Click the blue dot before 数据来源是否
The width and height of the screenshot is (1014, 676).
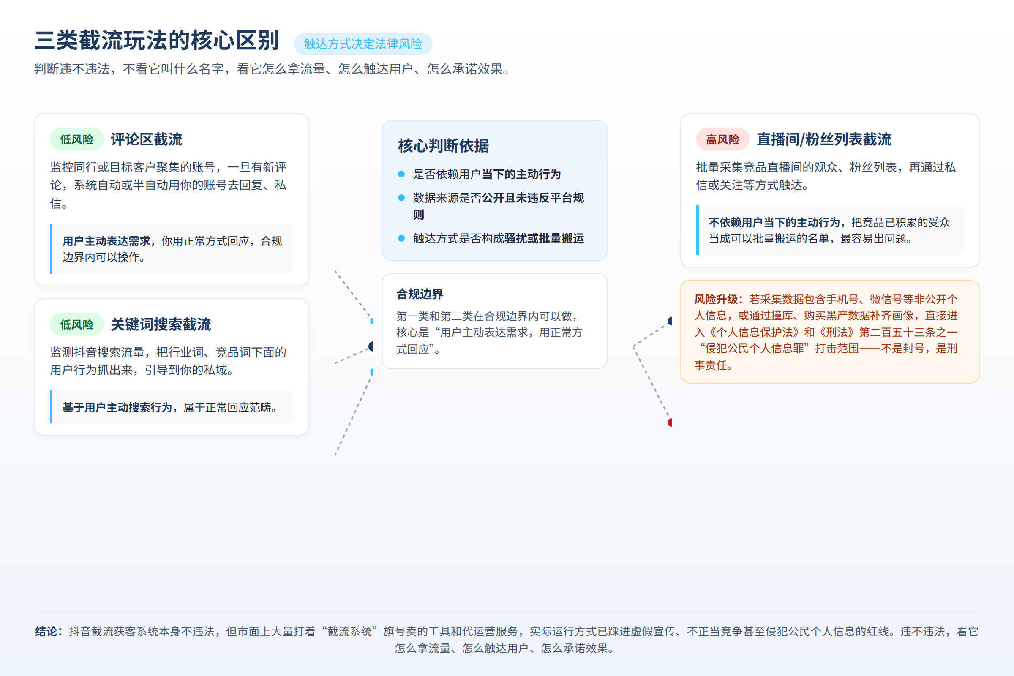(x=401, y=198)
